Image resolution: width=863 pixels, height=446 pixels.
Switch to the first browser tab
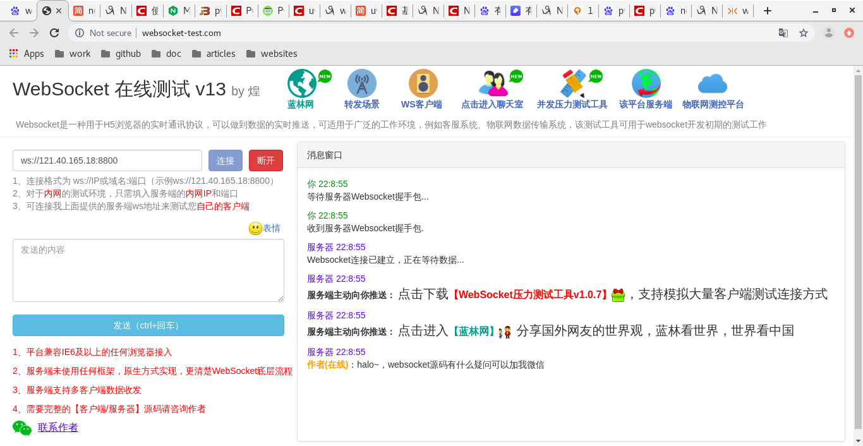pyautogui.click(x=19, y=10)
